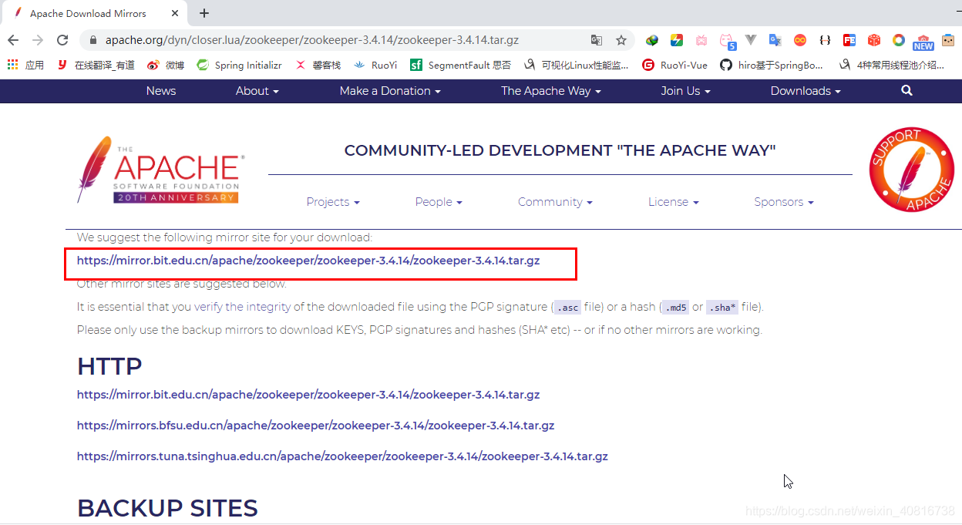Open the extension marked with NEW badge
Image resolution: width=962 pixels, height=525 pixels.
pyautogui.click(x=923, y=42)
